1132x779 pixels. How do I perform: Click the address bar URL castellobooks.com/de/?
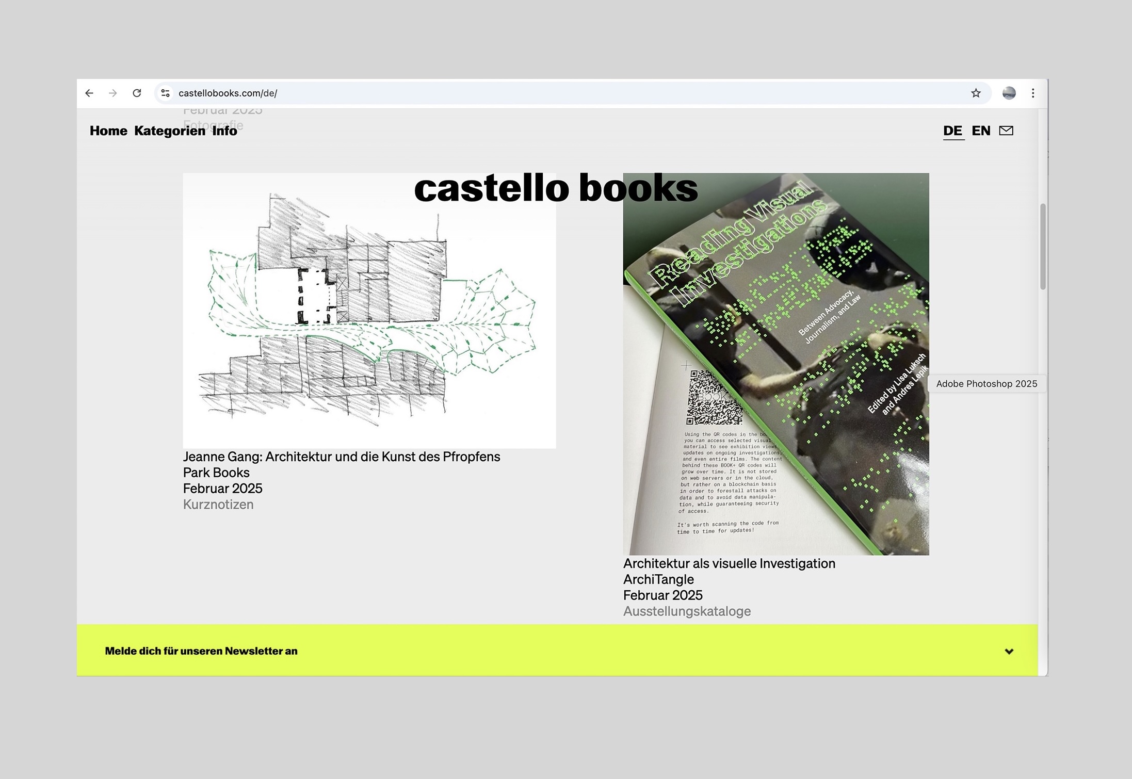[228, 93]
